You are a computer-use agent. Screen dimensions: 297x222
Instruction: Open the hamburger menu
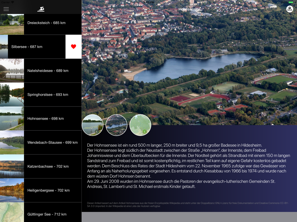pos(6,9)
